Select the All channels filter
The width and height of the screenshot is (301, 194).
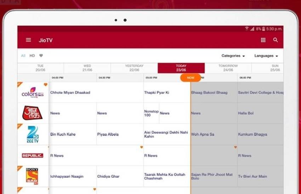click(23, 56)
